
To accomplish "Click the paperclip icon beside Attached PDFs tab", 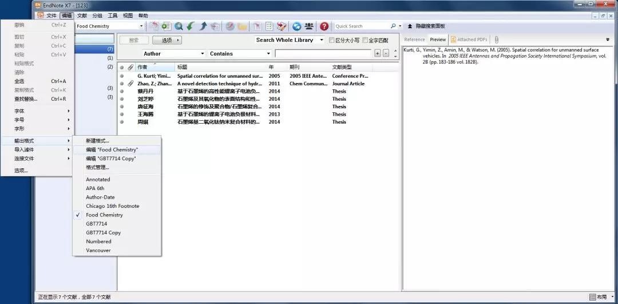I will 496,40.
